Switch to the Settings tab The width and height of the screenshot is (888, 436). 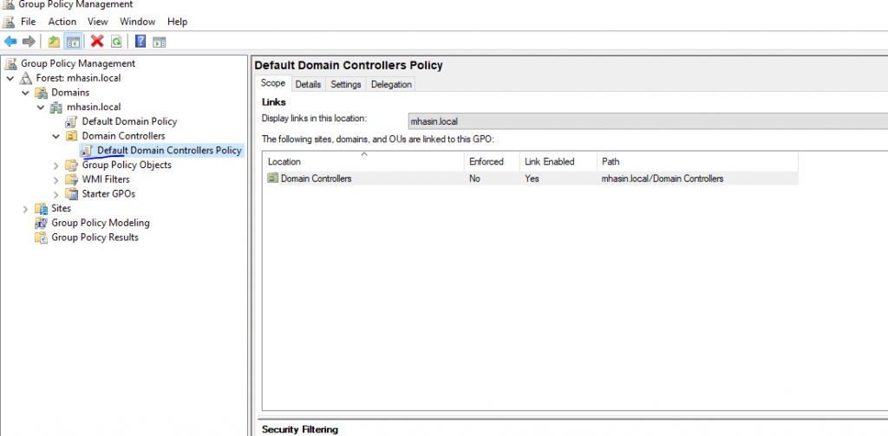[x=346, y=84]
